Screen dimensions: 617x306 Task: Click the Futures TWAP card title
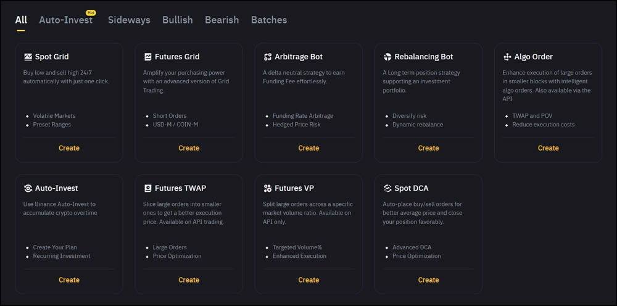(180, 188)
